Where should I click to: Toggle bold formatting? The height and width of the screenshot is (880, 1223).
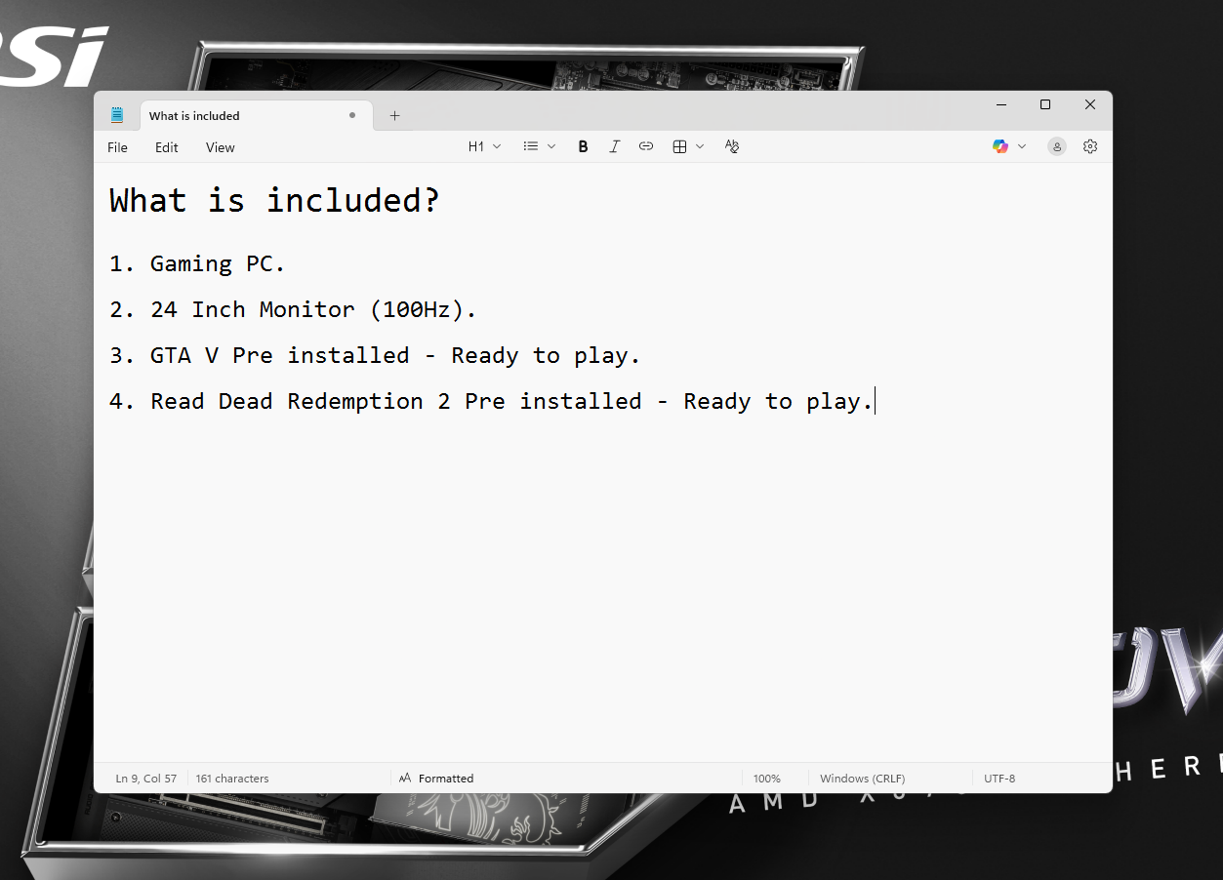(x=583, y=146)
